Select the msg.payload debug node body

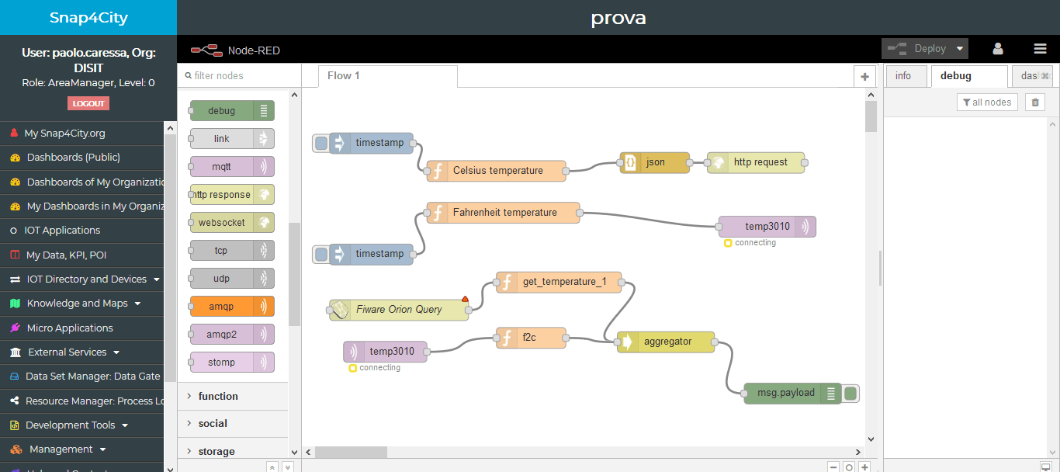pyautogui.click(x=792, y=394)
